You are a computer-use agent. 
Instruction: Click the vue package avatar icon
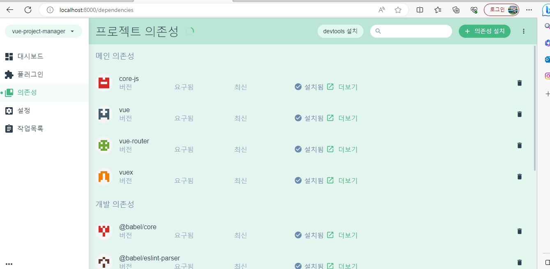coord(104,114)
